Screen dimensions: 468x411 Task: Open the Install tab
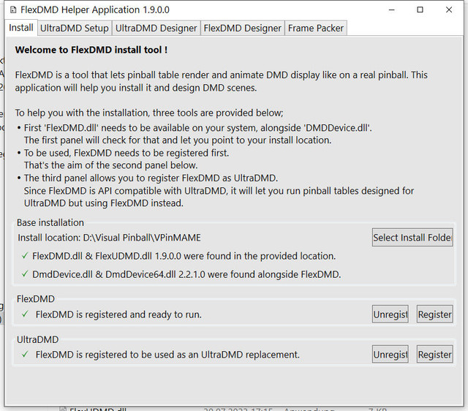(x=21, y=28)
